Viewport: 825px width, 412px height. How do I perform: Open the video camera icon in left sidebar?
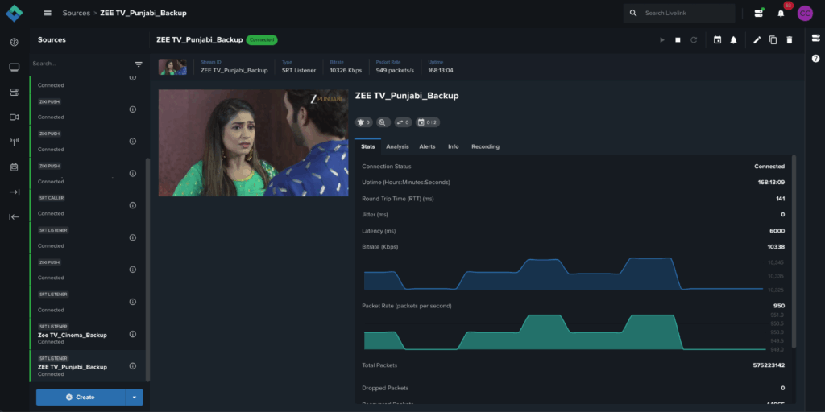[14, 117]
